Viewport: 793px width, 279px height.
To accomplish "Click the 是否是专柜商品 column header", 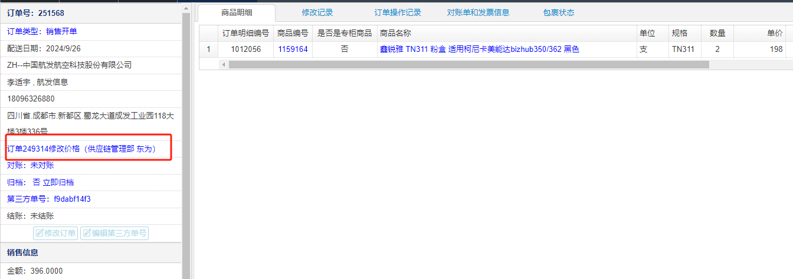I will pyautogui.click(x=345, y=33).
